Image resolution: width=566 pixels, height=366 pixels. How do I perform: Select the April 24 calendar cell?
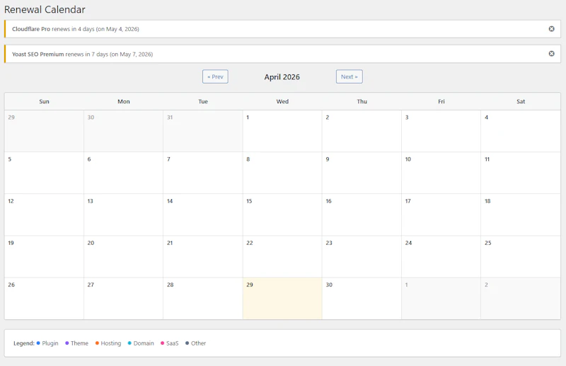[441, 256]
